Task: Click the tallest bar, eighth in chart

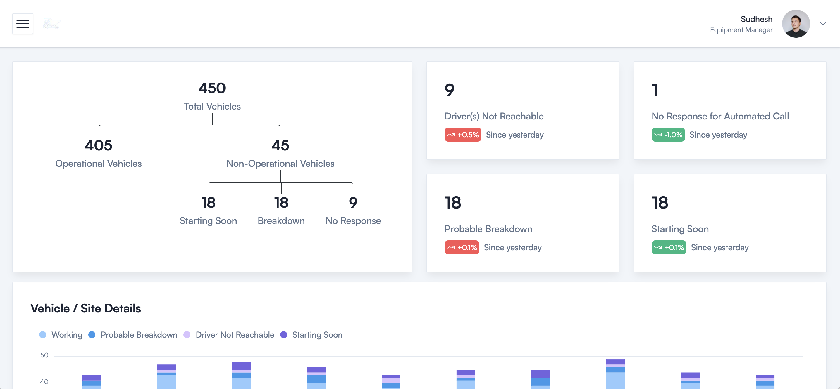Action: [x=615, y=374]
